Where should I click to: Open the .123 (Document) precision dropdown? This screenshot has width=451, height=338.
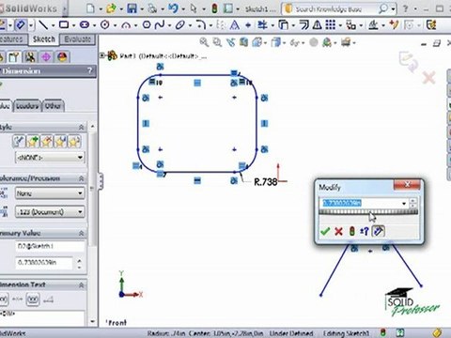pos(50,212)
